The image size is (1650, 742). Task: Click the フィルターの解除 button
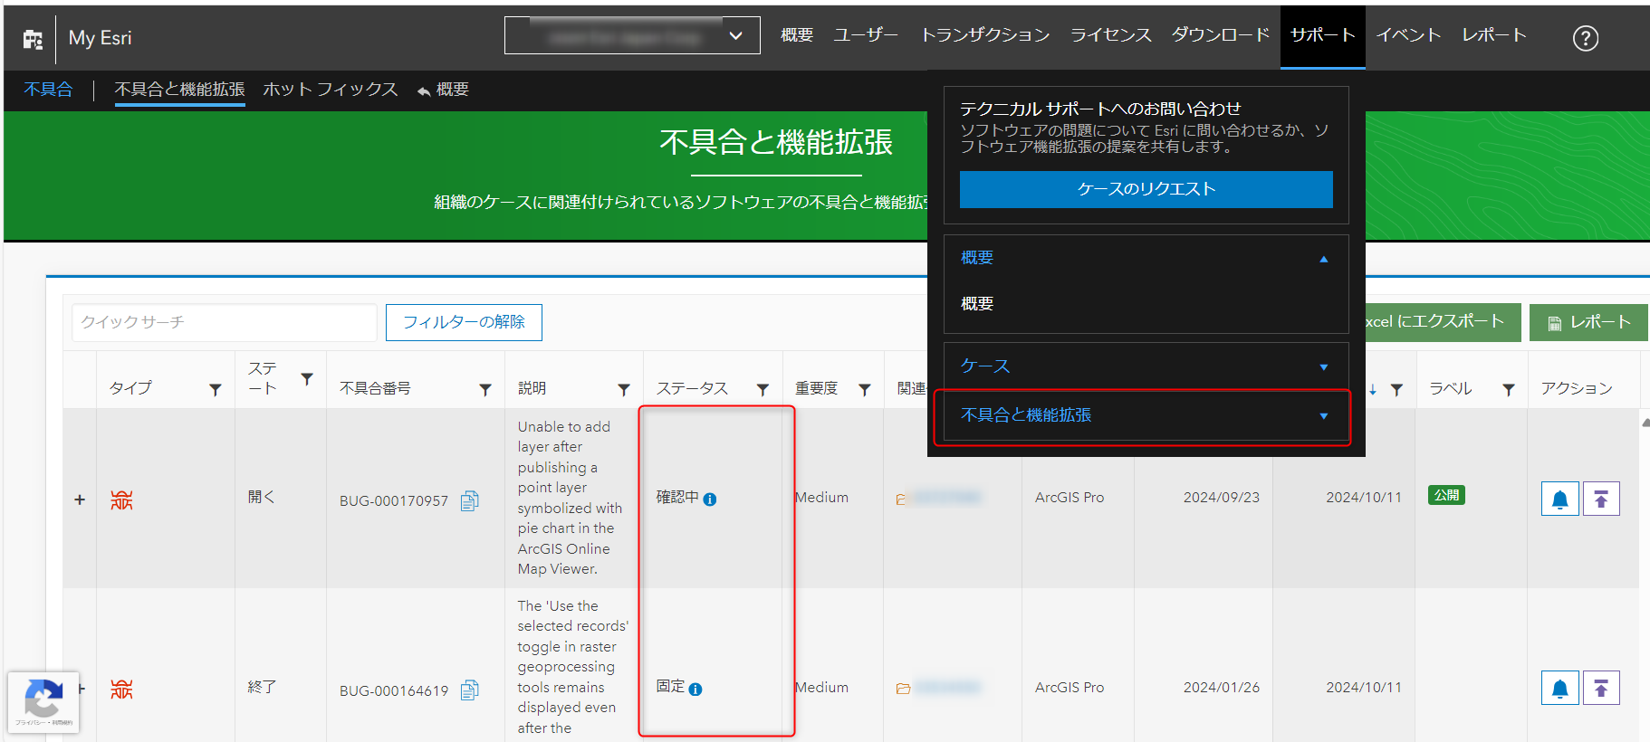pos(464,322)
